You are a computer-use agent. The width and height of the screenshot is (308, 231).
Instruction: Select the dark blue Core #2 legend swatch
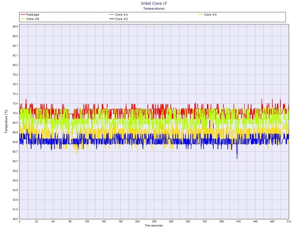coord(112,19)
